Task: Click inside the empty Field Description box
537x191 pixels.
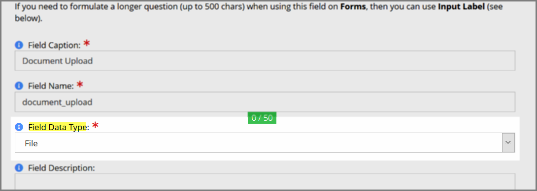Action: pos(265,182)
